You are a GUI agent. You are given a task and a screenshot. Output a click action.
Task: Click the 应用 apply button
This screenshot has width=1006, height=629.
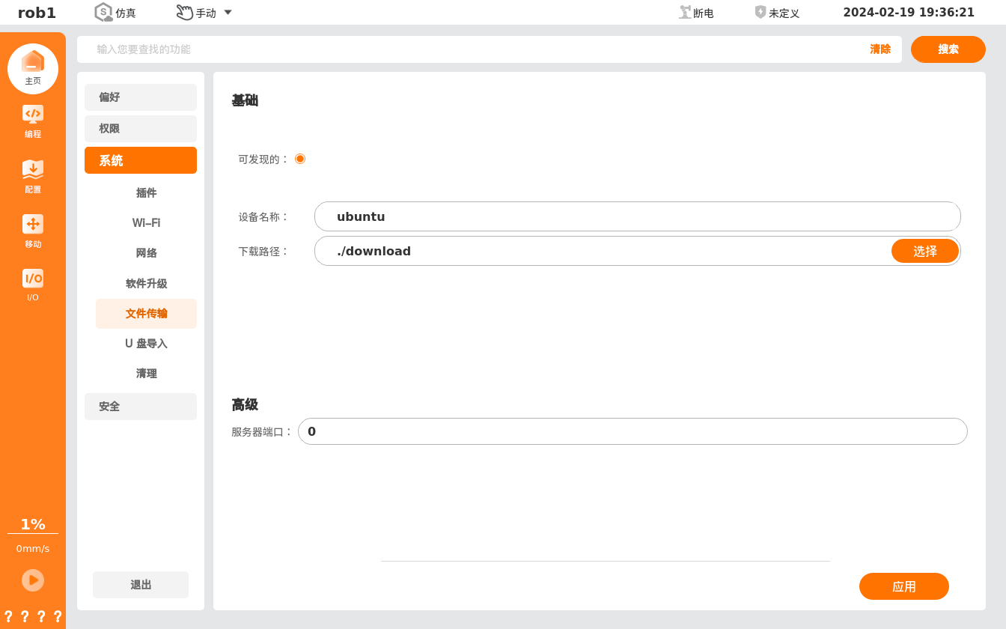tap(904, 586)
